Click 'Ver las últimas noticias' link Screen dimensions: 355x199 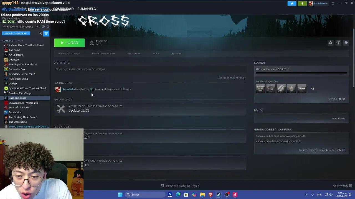pyautogui.click(x=231, y=78)
